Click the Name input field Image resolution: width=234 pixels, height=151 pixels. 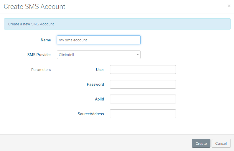[x=98, y=40]
